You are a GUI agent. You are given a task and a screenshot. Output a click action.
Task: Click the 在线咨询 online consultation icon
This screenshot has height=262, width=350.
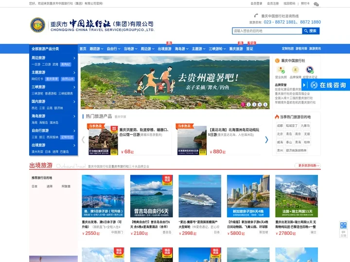coord(314,85)
